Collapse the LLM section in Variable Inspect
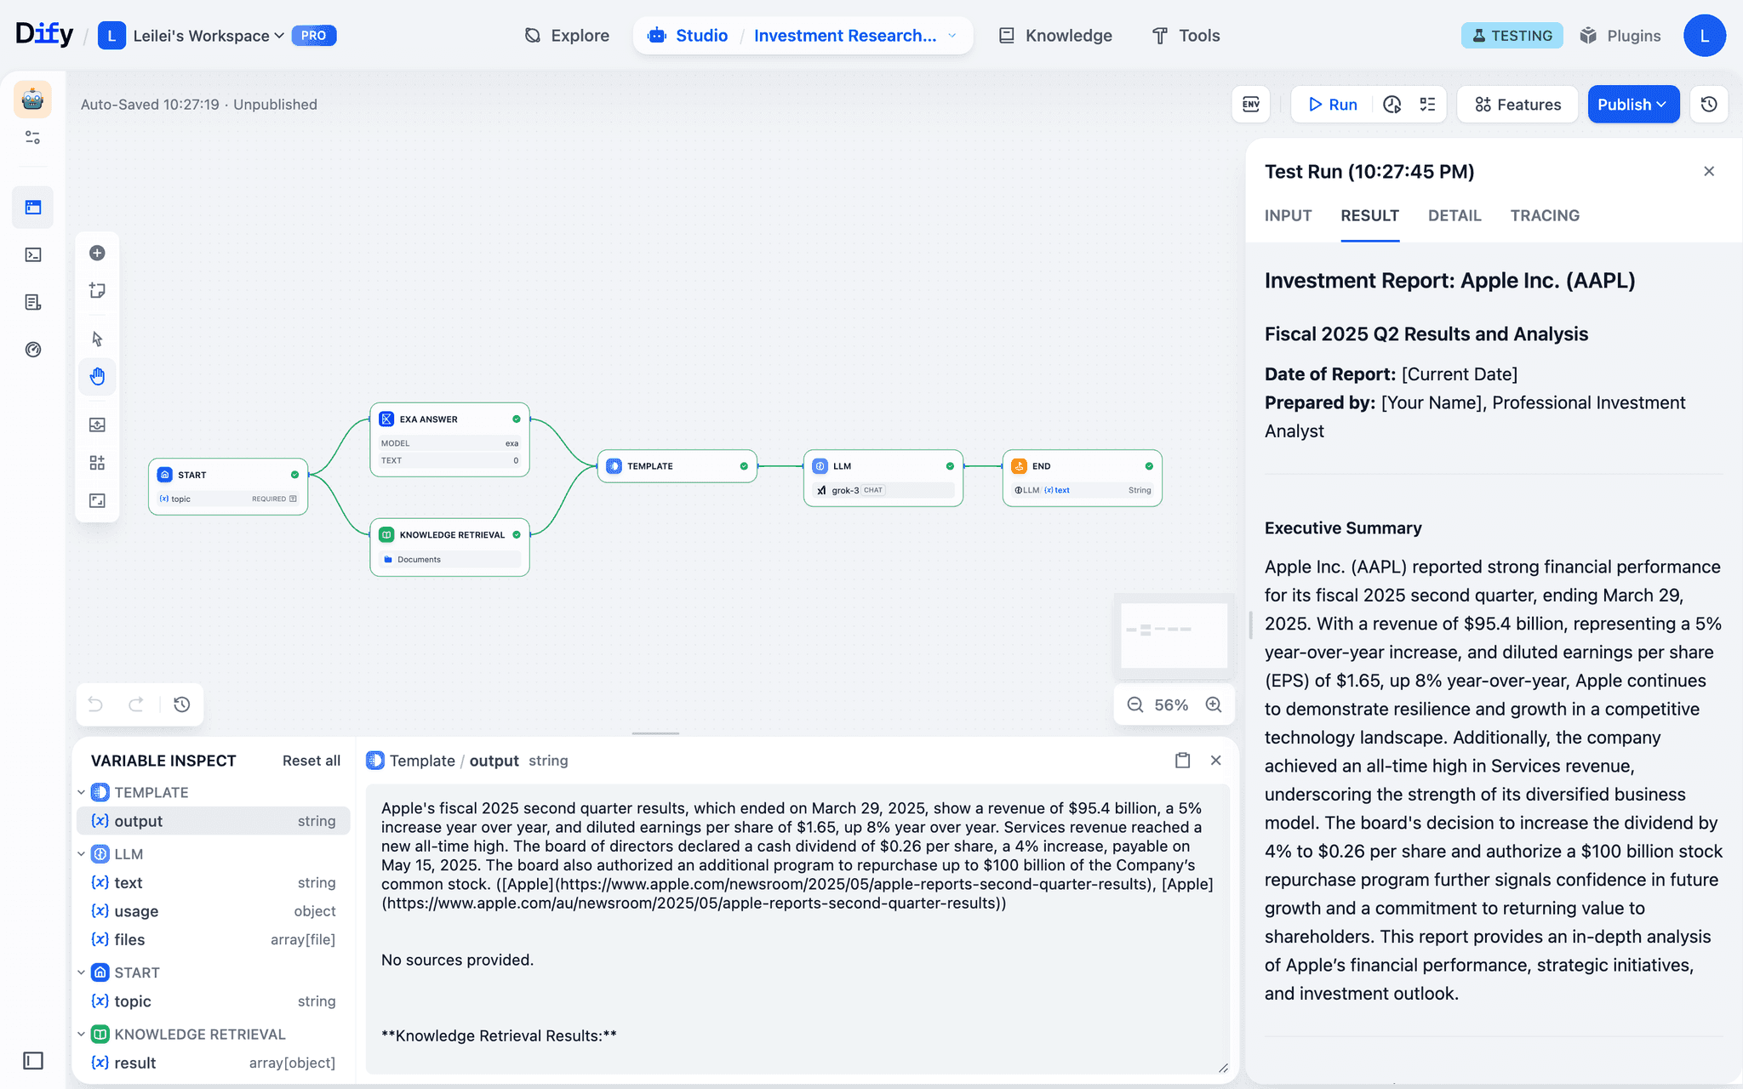The width and height of the screenshot is (1743, 1089). [x=82, y=853]
